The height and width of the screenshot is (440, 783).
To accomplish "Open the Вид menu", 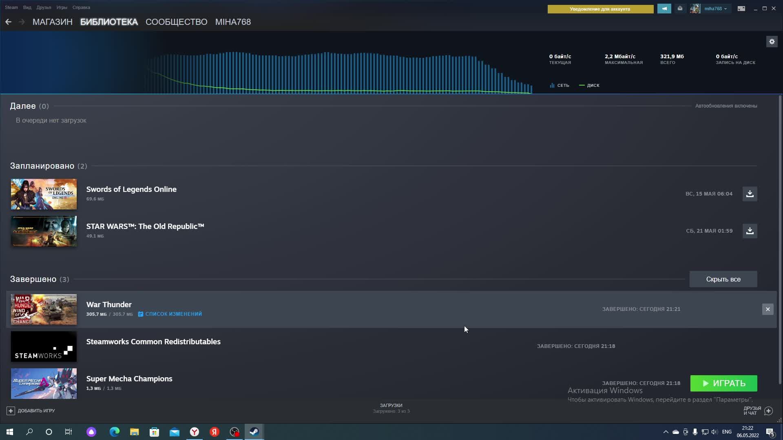I will pos(27,7).
